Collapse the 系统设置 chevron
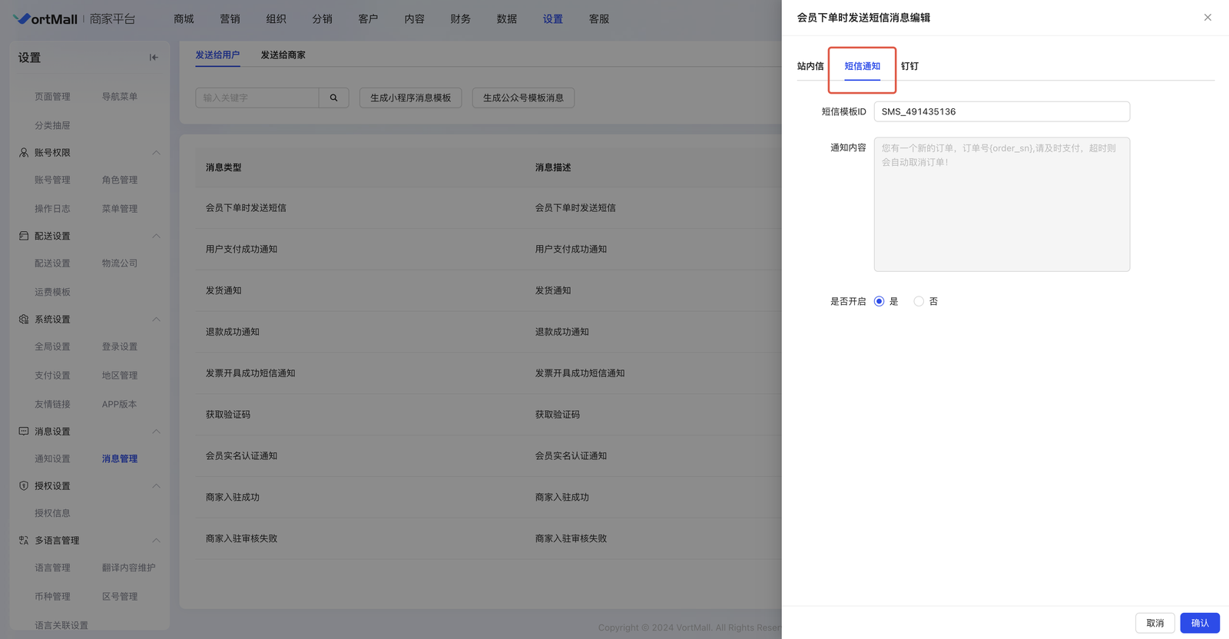Viewport: 1229px width, 639px height. [x=156, y=319]
